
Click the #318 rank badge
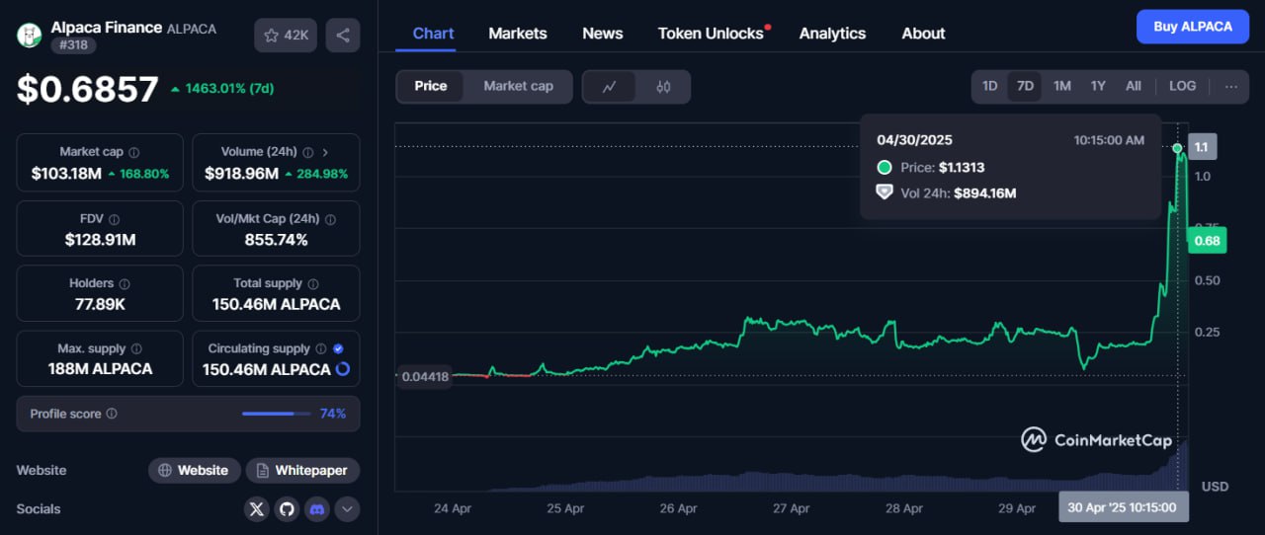coord(73,45)
